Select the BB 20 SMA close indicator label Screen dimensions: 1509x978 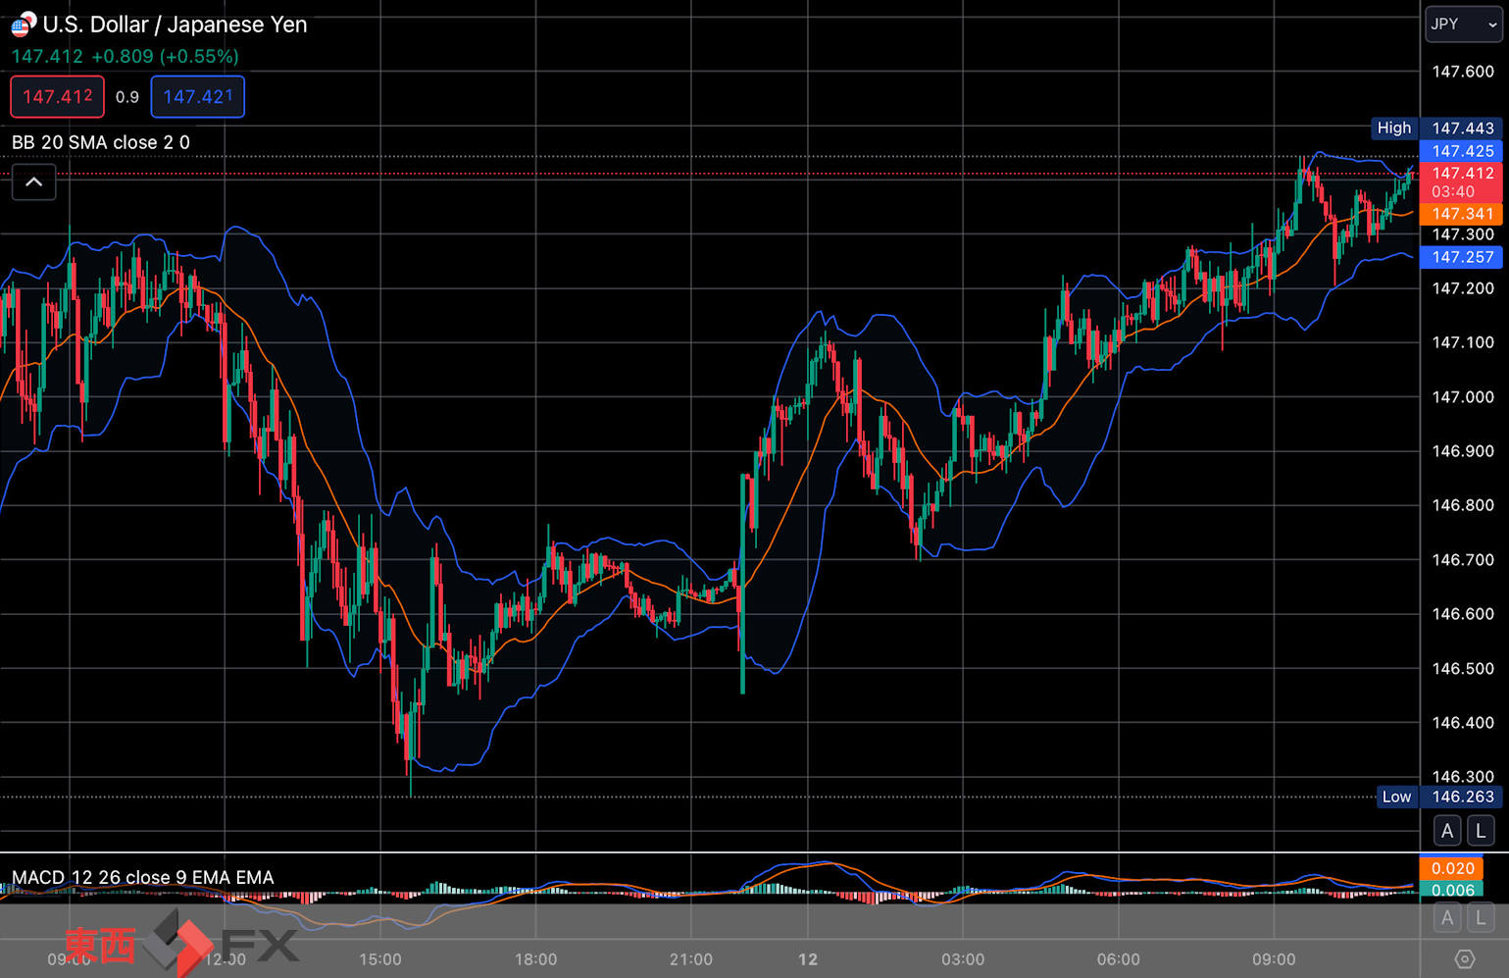click(x=101, y=142)
